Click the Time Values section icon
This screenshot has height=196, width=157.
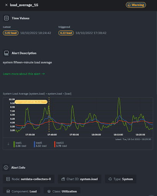[x=6, y=18]
